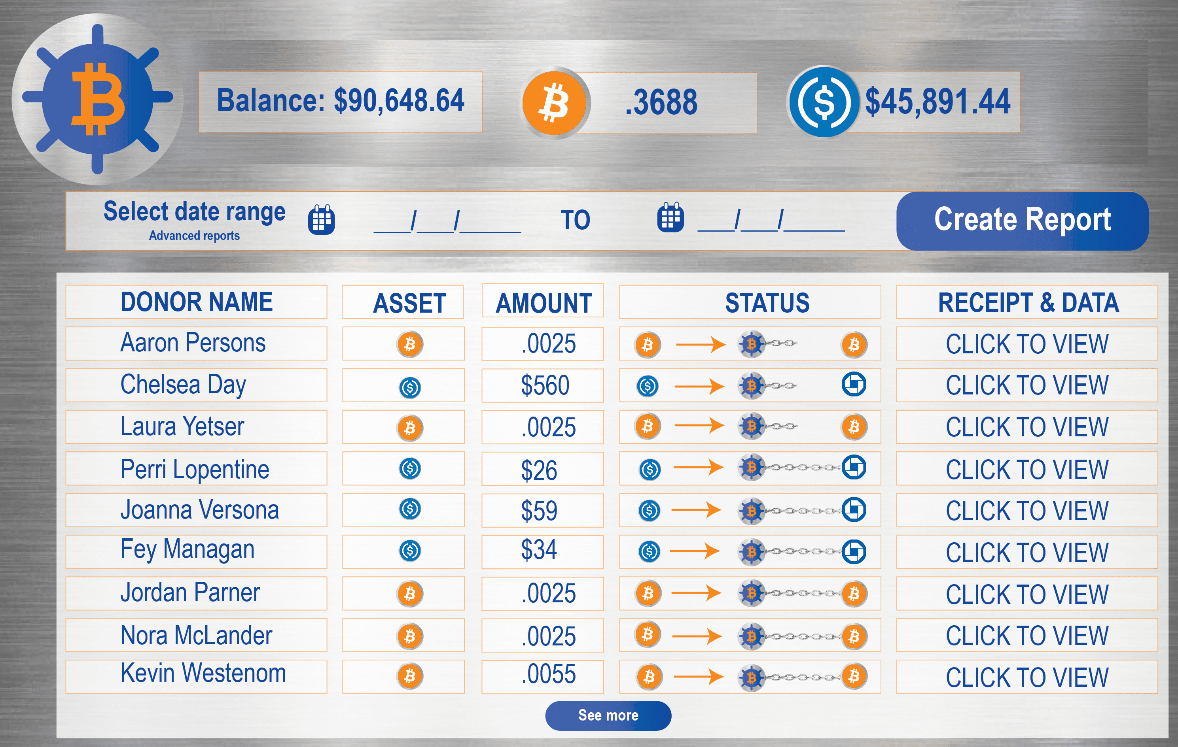
Task: Click the Bitcoin gear logo in top left
Action: (x=98, y=98)
